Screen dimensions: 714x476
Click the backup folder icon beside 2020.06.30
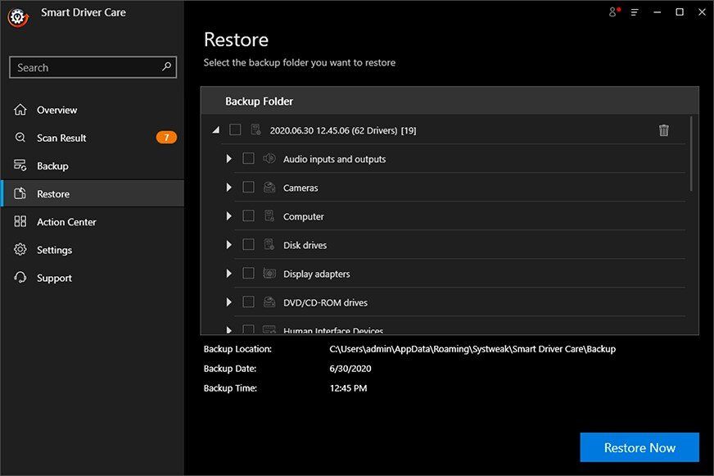[256, 129]
